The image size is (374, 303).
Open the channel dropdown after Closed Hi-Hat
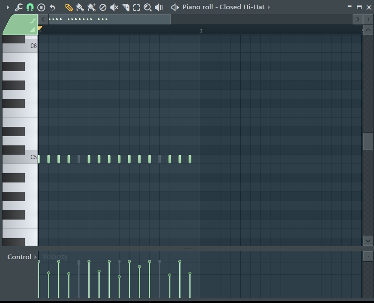[269, 7]
